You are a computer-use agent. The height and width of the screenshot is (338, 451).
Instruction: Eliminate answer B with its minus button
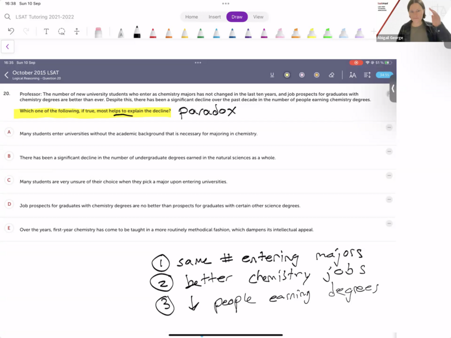point(389,152)
